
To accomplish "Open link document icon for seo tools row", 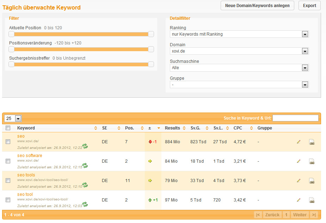I will (312, 181).
